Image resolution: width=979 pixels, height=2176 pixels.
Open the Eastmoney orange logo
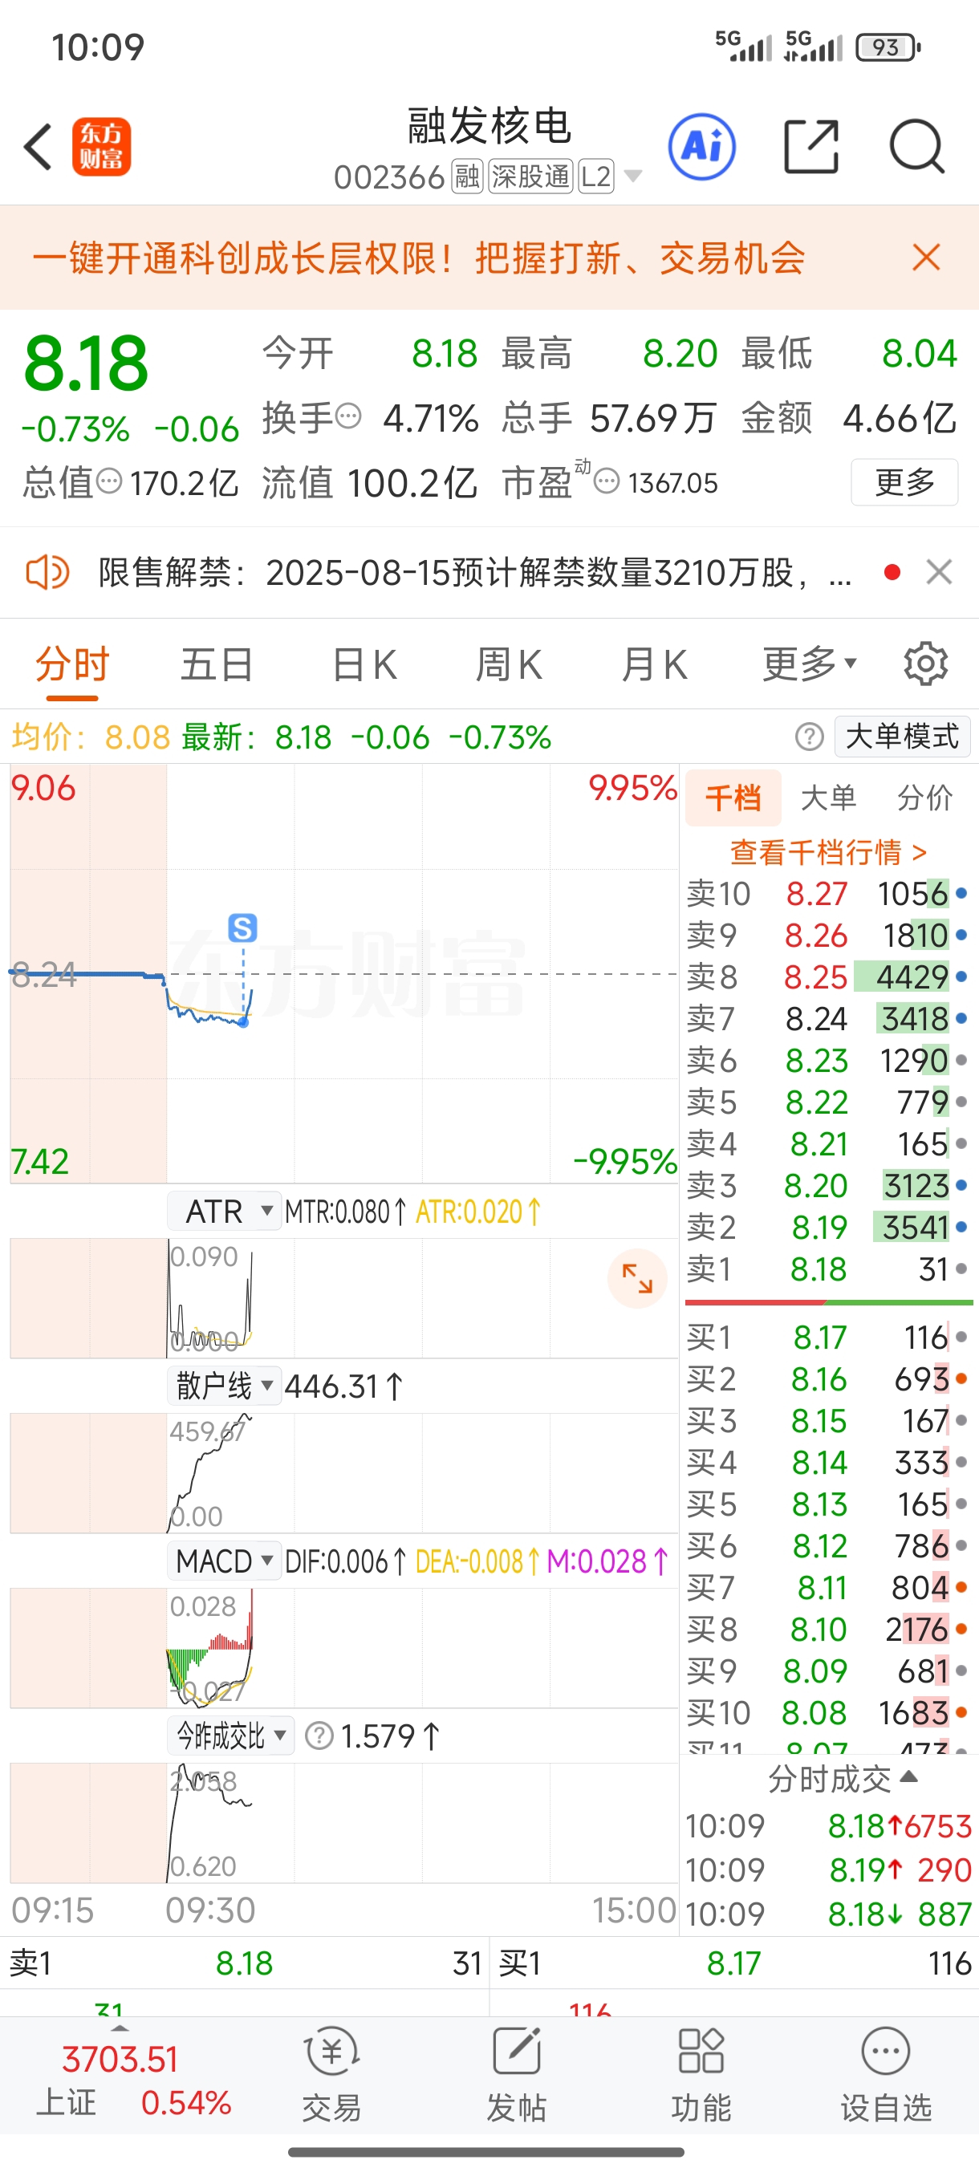pyautogui.click(x=101, y=147)
